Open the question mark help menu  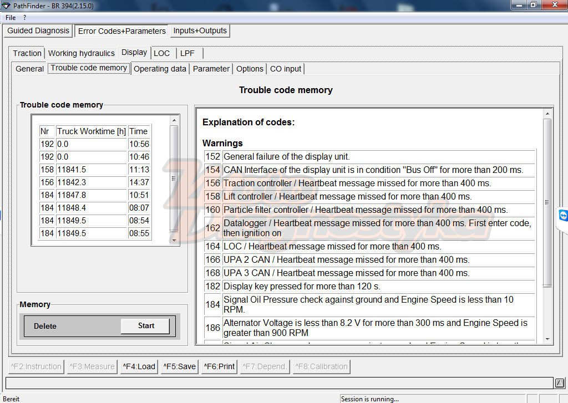click(x=24, y=17)
